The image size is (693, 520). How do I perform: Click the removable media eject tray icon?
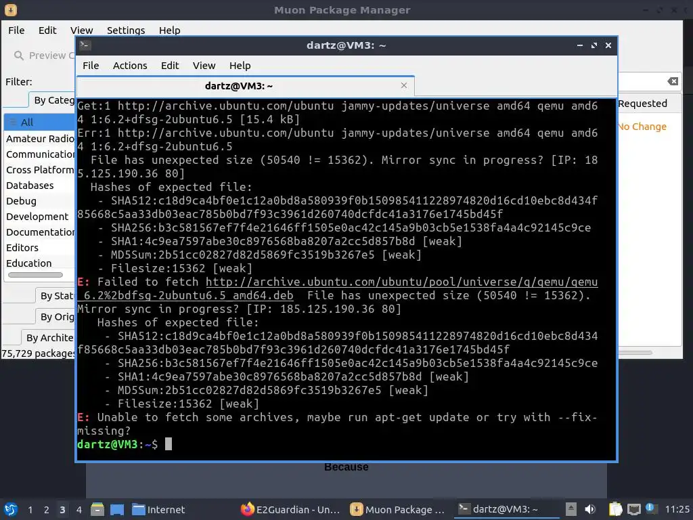(x=571, y=509)
